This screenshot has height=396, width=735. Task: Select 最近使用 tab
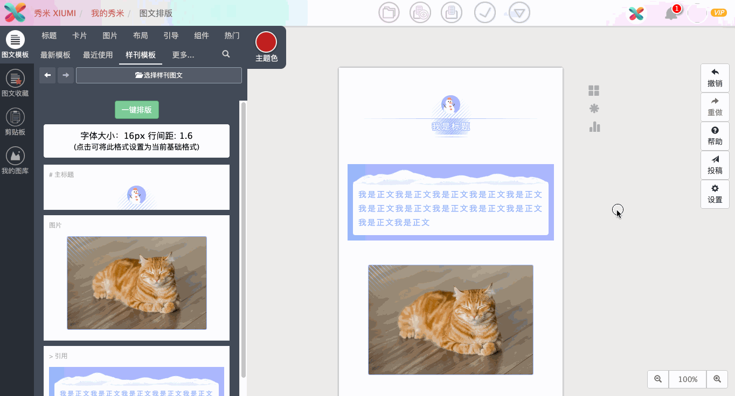click(x=98, y=55)
